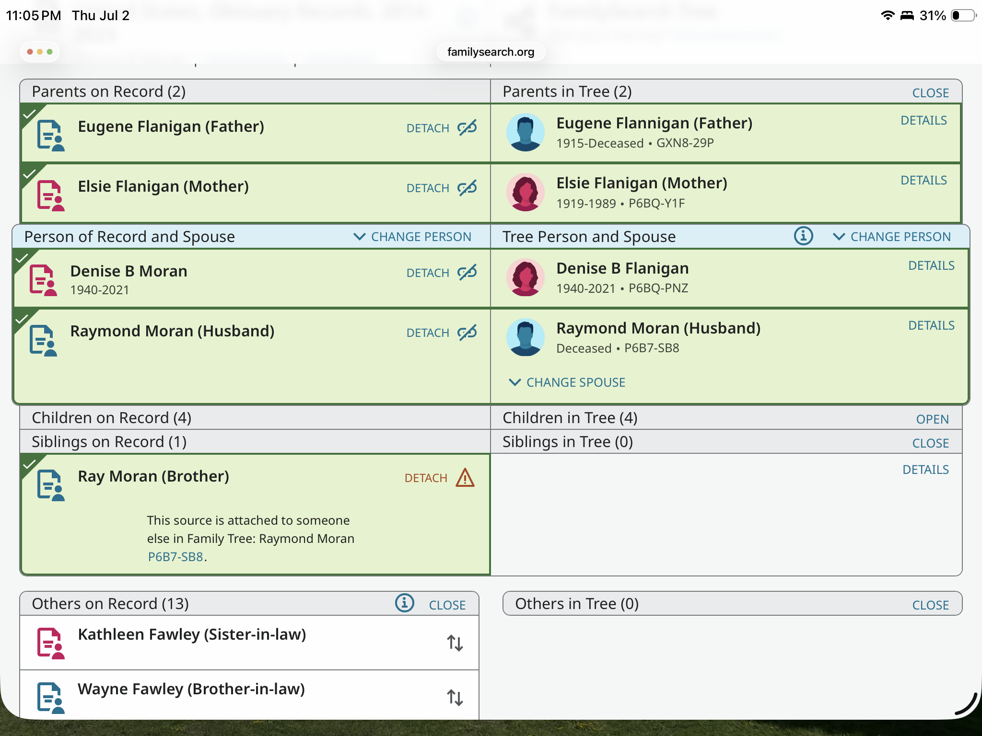Click Wayne Fawley record document icon
This screenshot has height=736, width=982.
51,698
